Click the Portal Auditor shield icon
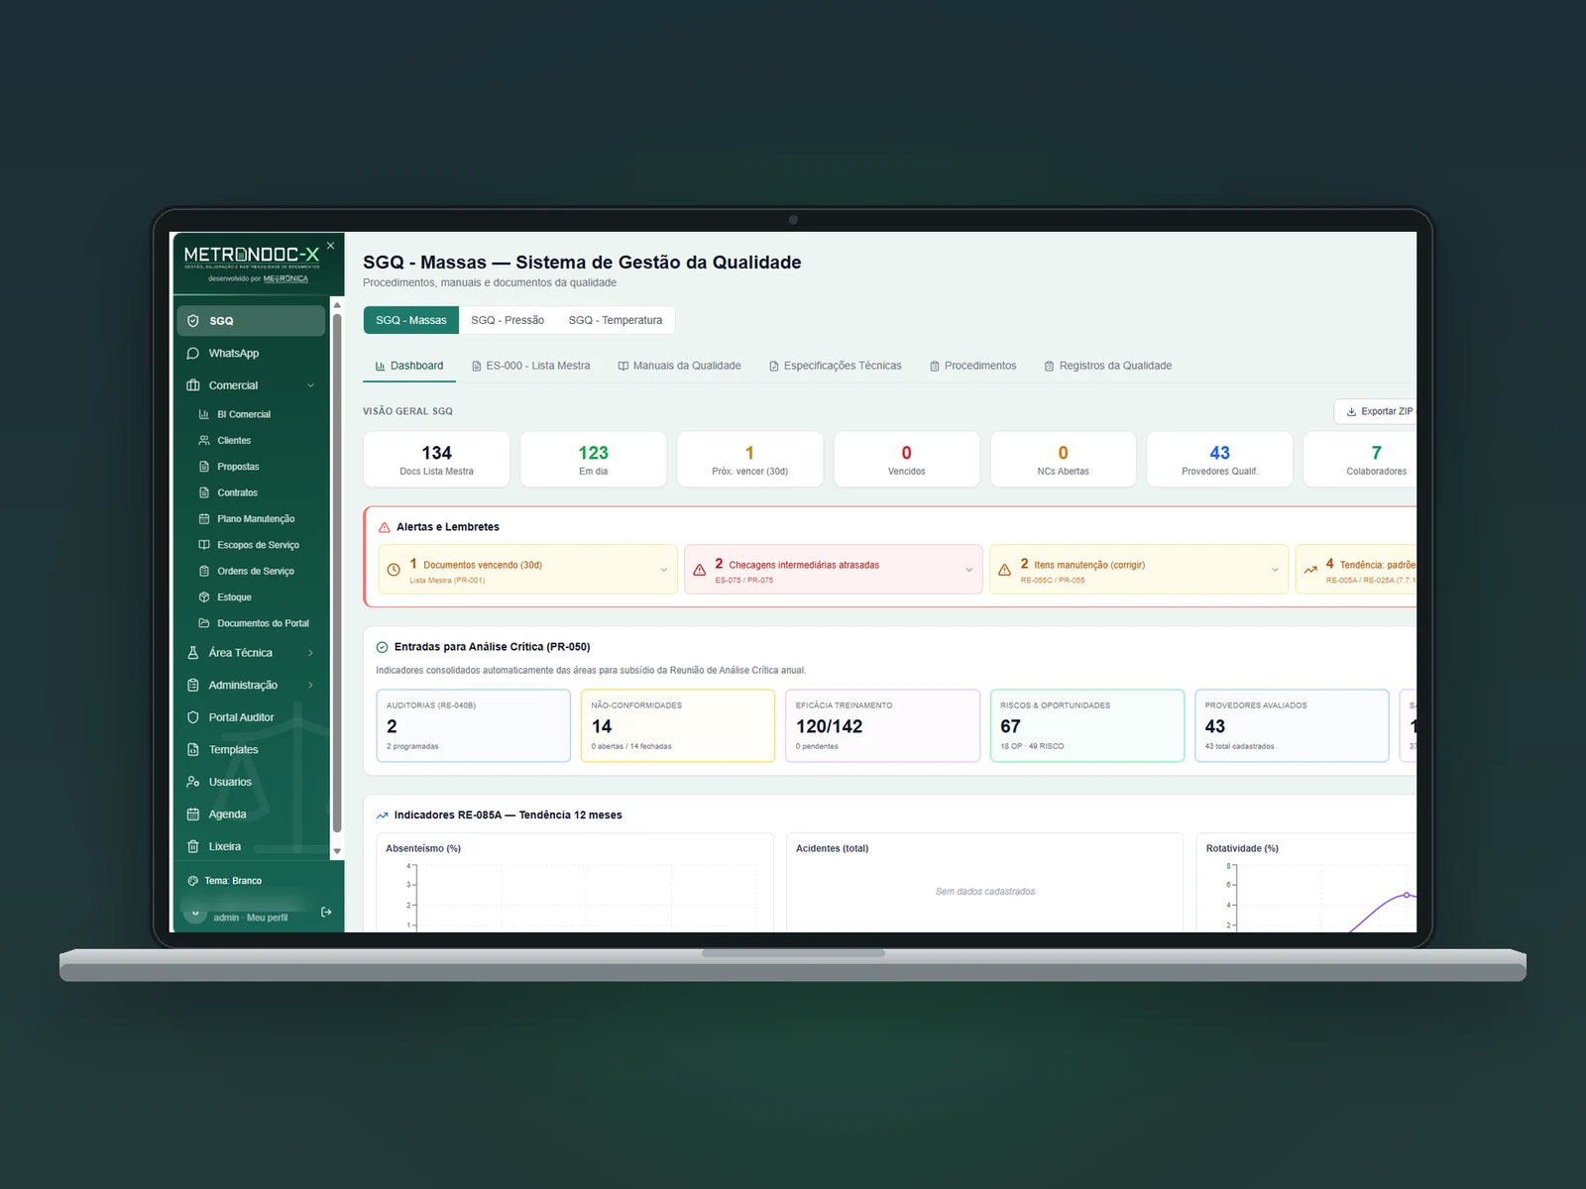Viewport: 1586px width, 1189px height. (x=193, y=717)
